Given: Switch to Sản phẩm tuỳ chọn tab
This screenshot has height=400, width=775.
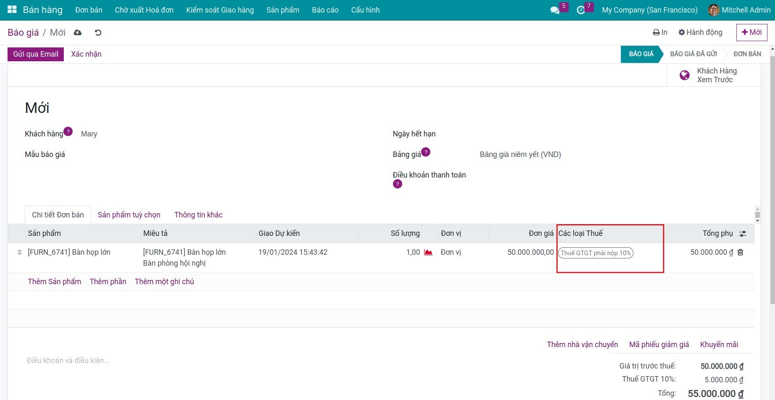Looking at the screenshot, I should click(x=129, y=215).
